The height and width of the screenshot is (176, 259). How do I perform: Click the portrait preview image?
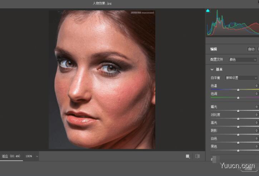point(102,80)
